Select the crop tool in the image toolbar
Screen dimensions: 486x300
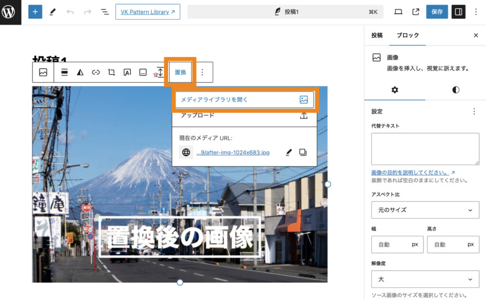112,72
